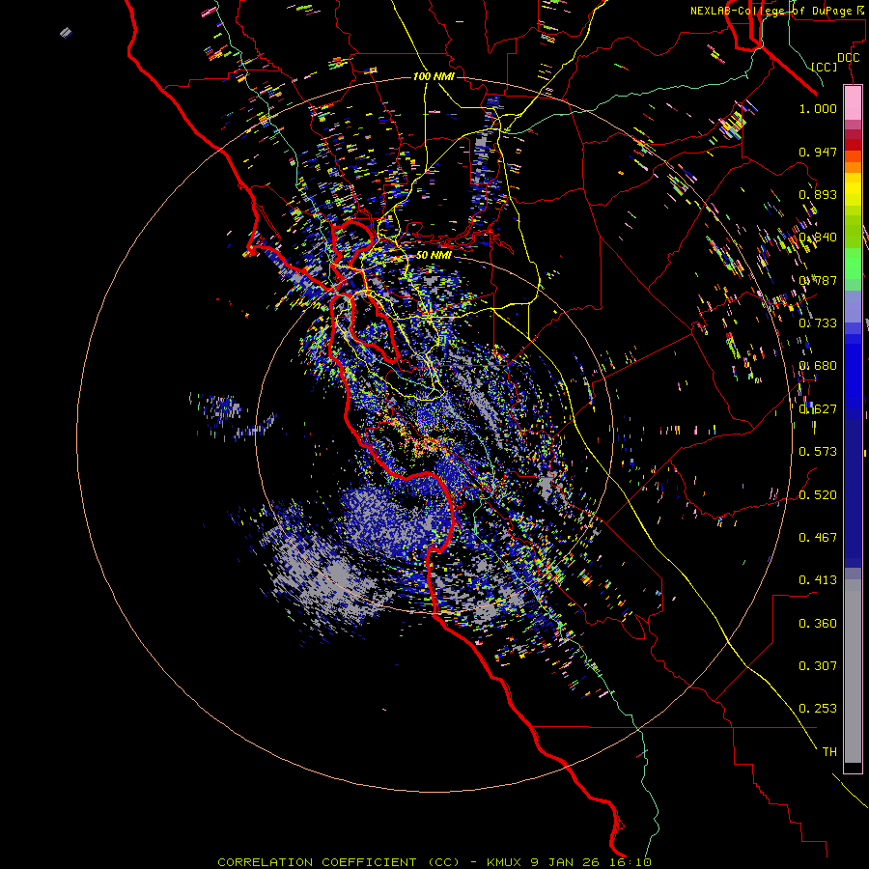This screenshot has height=869, width=869.
Task: Click the TH label beside the color bar
Action: 829,752
